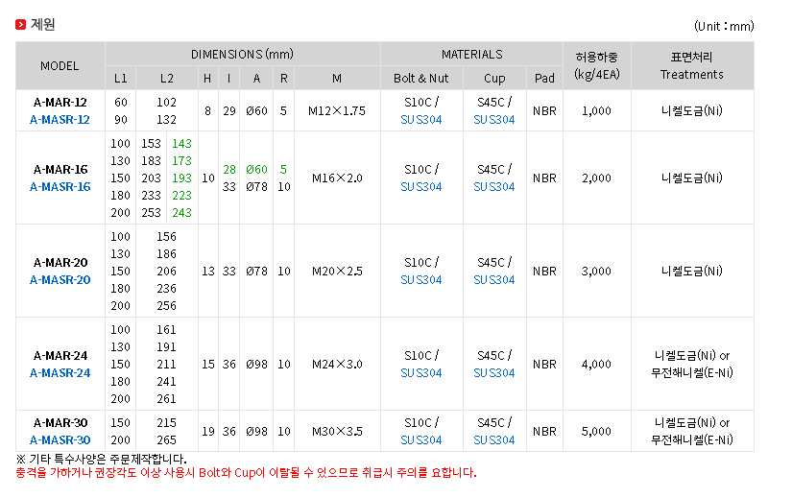Click the (Unit : mm) label
Image resolution: width=792 pixels, height=498 pixels.
click(x=724, y=26)
